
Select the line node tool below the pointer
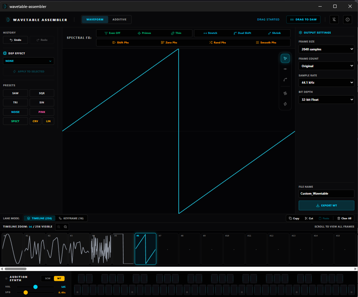(285, 69)
